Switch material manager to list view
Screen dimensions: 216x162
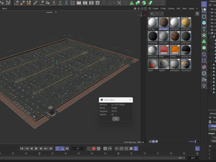pyautogui.click(x=150, y=141)
